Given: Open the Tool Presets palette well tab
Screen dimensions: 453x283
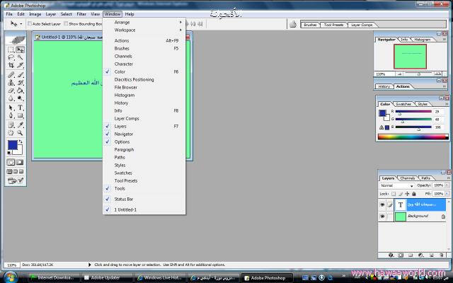Looking at the screenshot, I should (x=333, y=24).
